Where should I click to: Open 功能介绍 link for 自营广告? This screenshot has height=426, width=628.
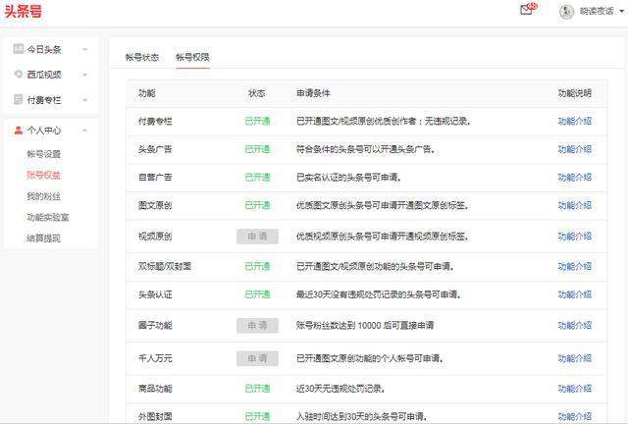(575, 177)
